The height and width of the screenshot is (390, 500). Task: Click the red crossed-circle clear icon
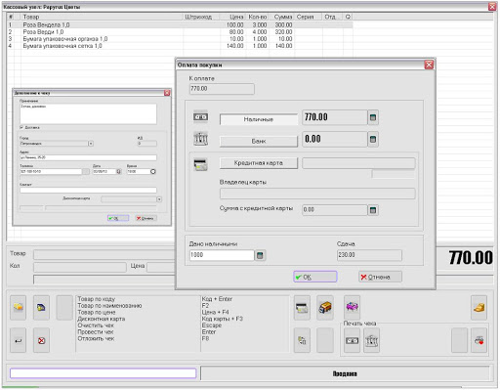pyautogui.click(x=41, y=340)
